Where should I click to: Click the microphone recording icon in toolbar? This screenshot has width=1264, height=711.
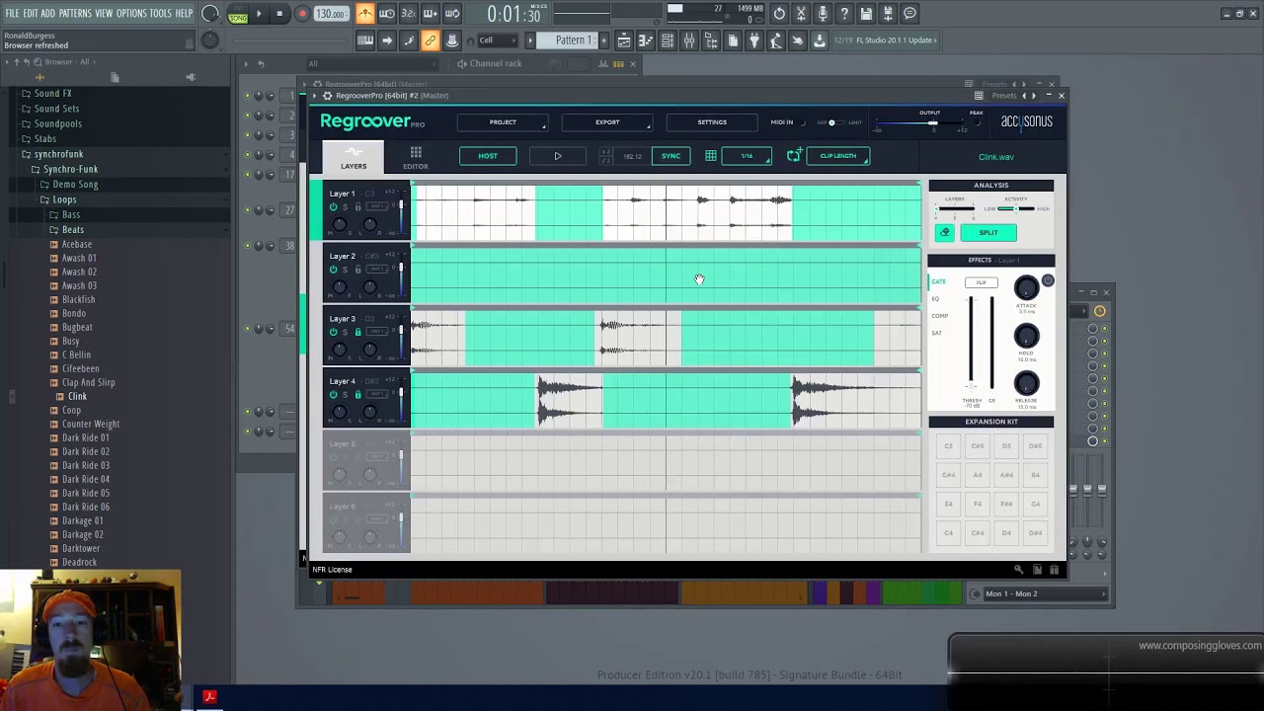coord(823,14)
